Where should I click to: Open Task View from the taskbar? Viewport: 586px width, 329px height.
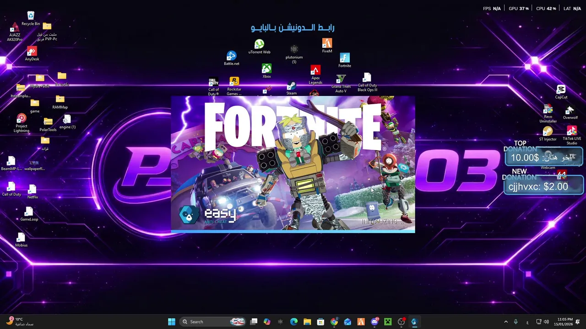(x=254, y=322)
